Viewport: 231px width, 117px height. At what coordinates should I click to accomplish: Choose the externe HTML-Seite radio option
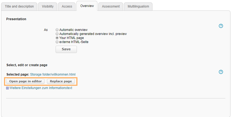(57, 42)
